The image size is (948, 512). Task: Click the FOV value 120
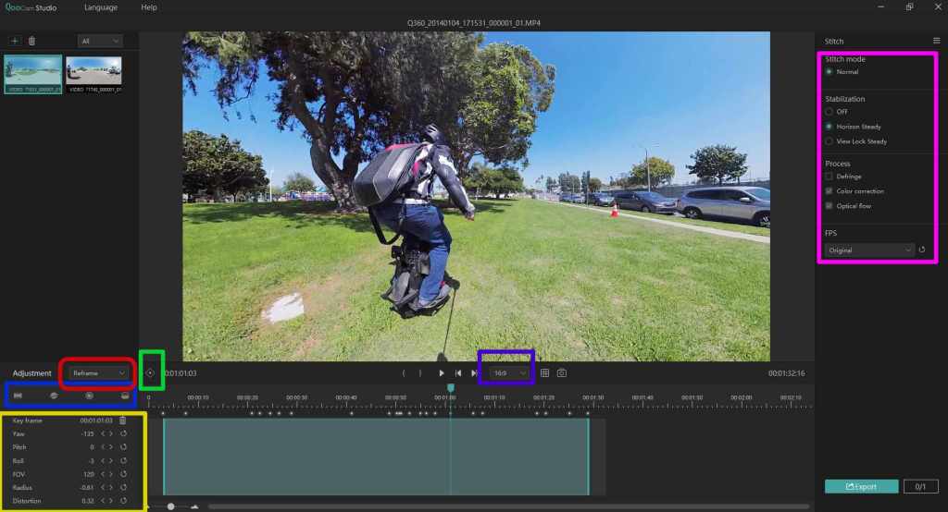[89, 474]
